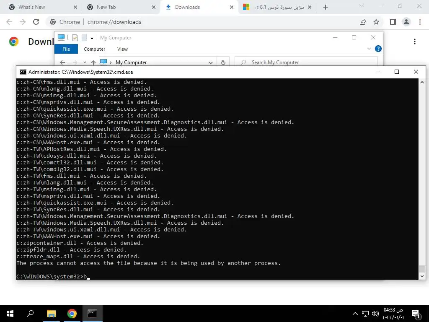Viewport: 429px width, 322px height.
Task: Open File menu in My Computer window
Action: click(66, 49)
